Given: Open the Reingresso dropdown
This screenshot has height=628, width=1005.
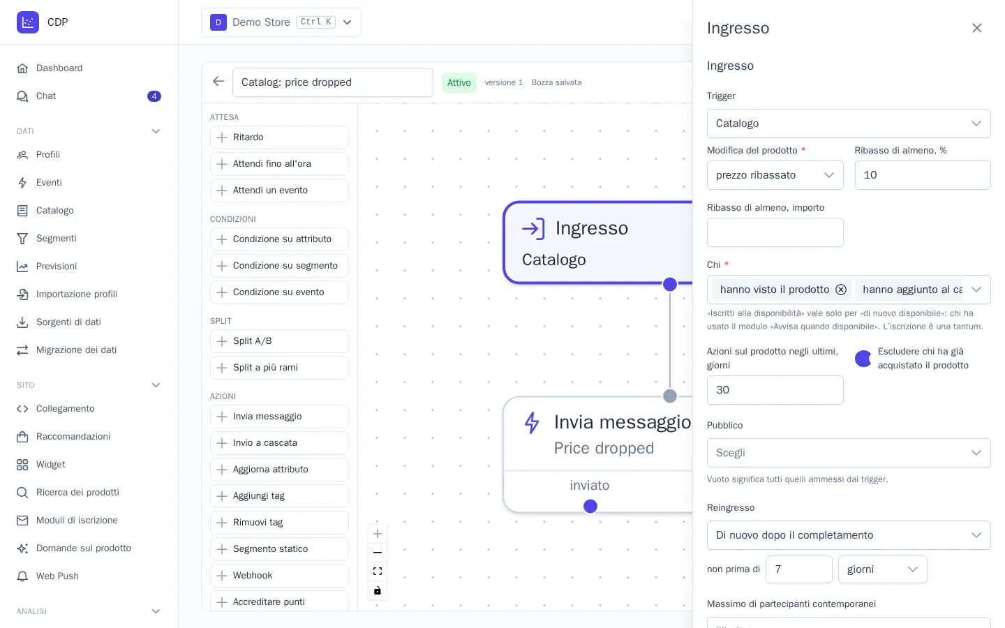Looking at the screenshot, I should pos(849,535).
